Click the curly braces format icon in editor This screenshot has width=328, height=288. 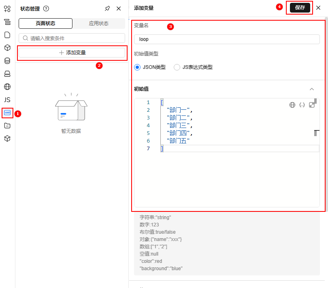pos(302,105)
